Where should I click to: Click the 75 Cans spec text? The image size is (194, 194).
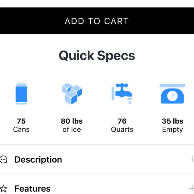pos(21,125)
